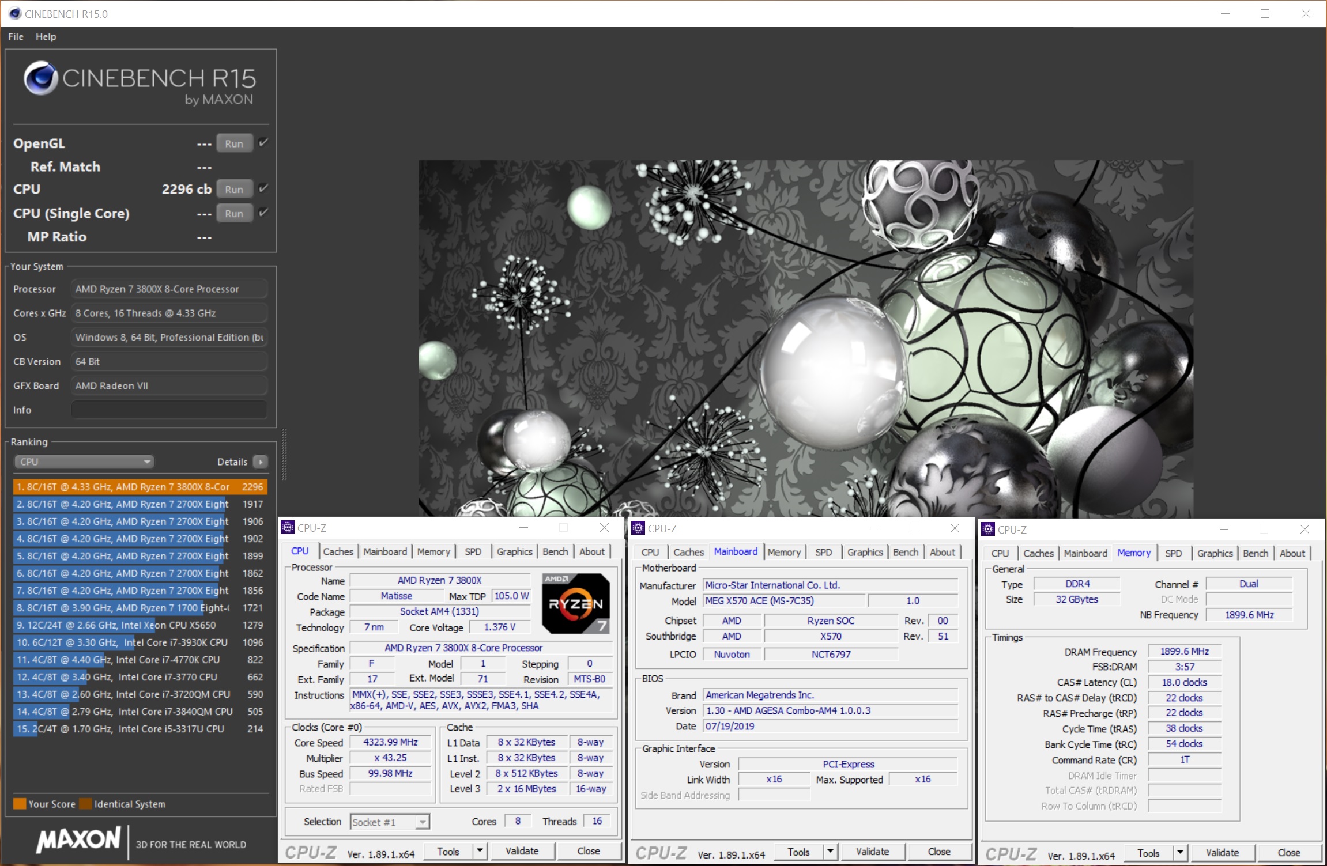Click the orange Your Score color legend swatch
Image resolution: width=1327 pixels, height=866 pixels.
pos(20,804)
